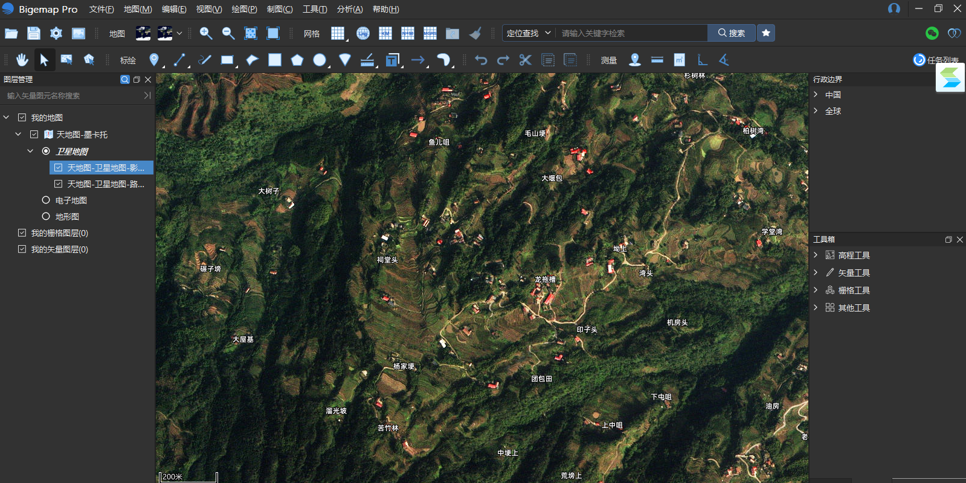Open the 定位查找 search type dropdown
The width and height of the screenshot is (966, 483).
click(x=529, y=33)
